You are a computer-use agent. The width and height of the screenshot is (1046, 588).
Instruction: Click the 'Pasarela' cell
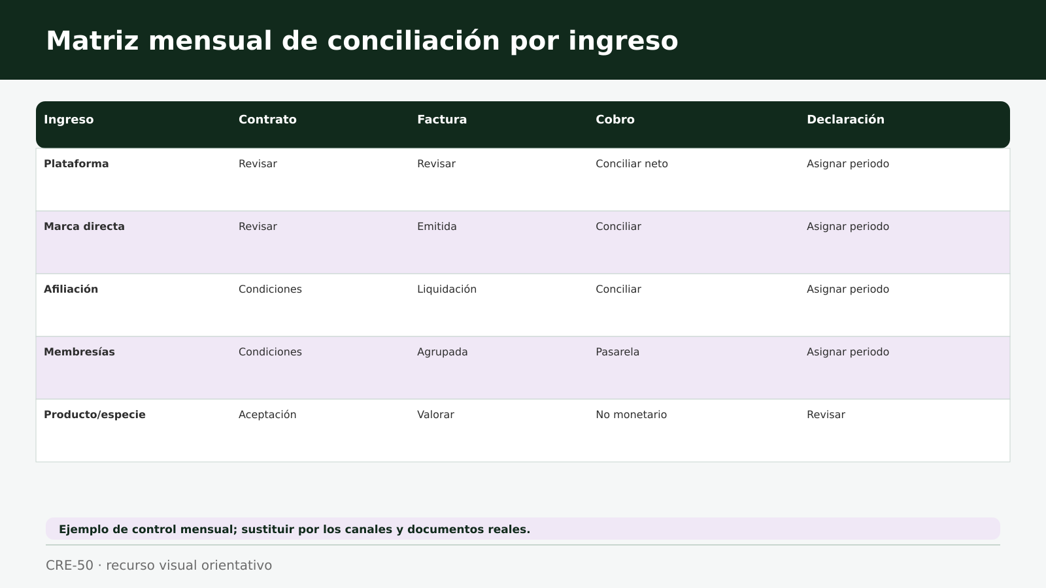[x=617, y=352]
